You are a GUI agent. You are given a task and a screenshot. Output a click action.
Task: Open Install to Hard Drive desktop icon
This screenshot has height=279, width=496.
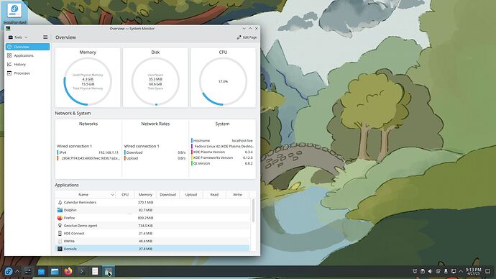14,13
